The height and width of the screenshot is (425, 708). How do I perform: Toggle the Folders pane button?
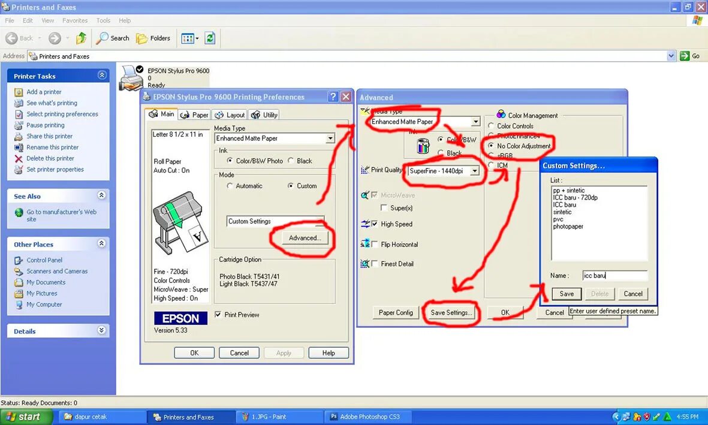[153, 38]
